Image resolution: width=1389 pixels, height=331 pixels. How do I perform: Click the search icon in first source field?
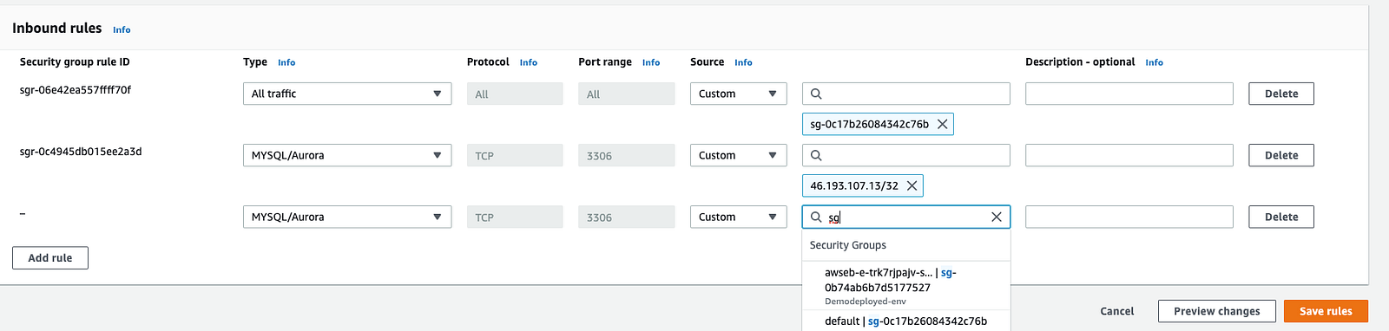tap(816, 94)
